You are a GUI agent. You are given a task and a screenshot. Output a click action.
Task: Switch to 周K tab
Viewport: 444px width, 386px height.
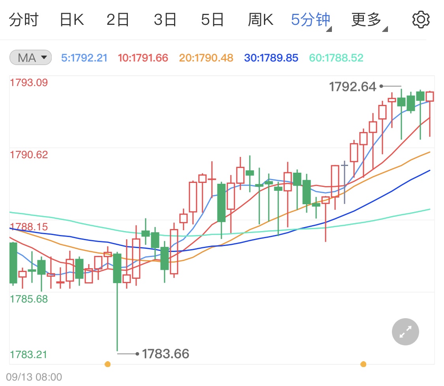[x=260, y=20]
